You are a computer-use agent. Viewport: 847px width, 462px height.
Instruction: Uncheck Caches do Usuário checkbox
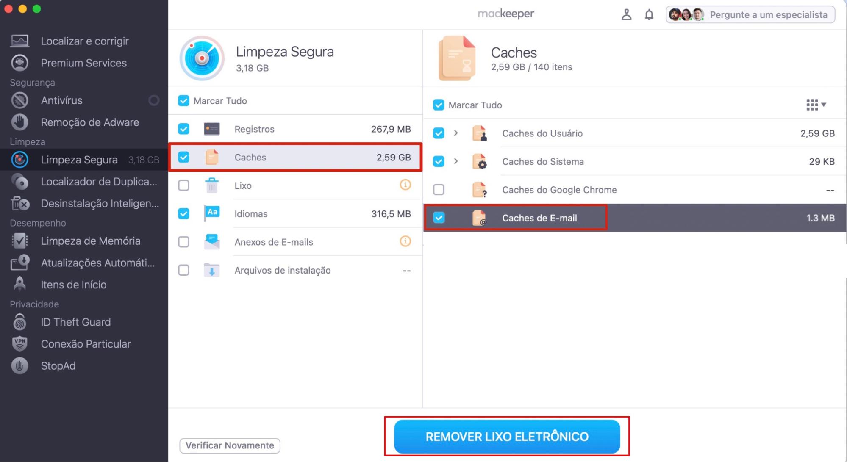(x=439, y=133)
